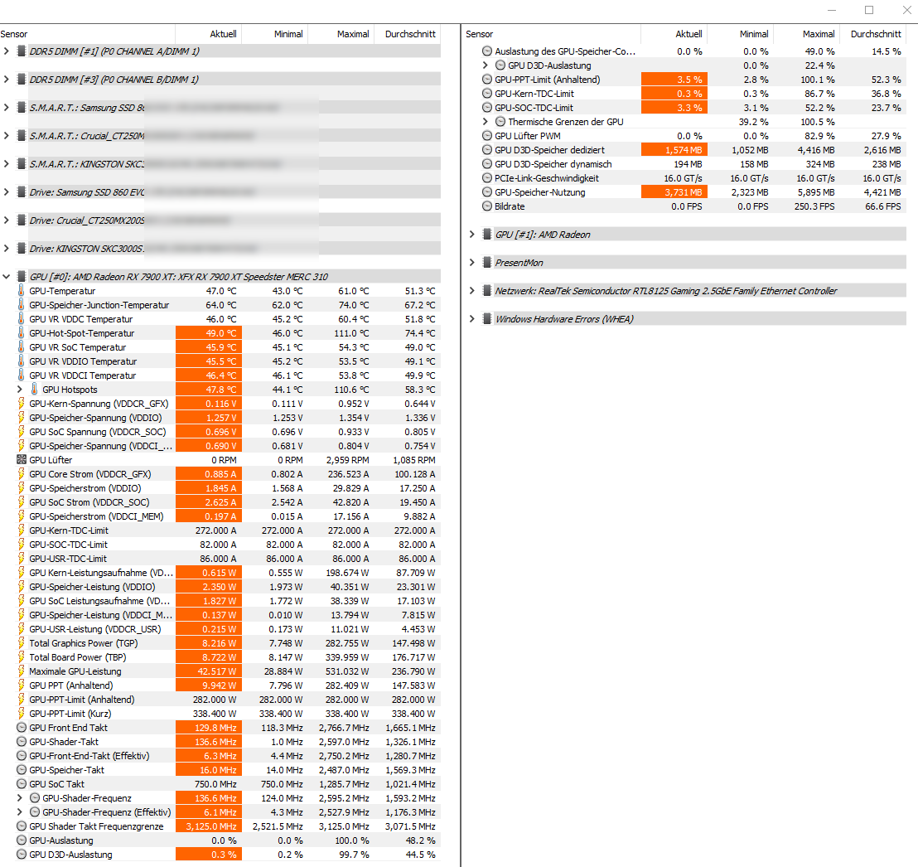Sort left panel by Maximal column
918x867 pixels.
tap(341, 34)
